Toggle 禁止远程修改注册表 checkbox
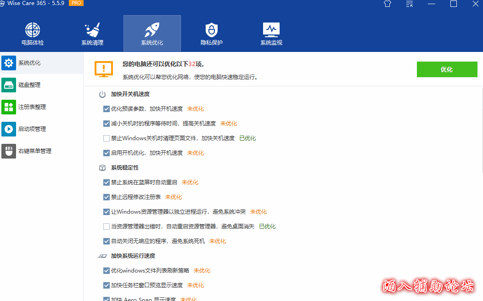Screen dimensions: 483x301 click(107, 197)
